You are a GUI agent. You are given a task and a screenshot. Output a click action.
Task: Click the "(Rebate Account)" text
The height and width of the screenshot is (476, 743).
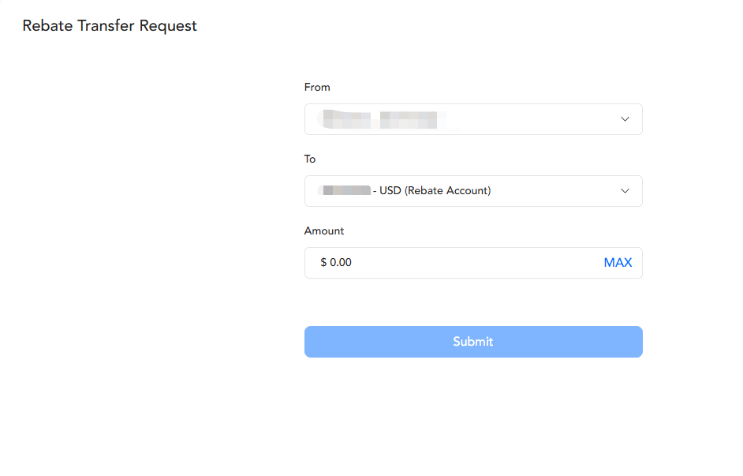(448, 191)
